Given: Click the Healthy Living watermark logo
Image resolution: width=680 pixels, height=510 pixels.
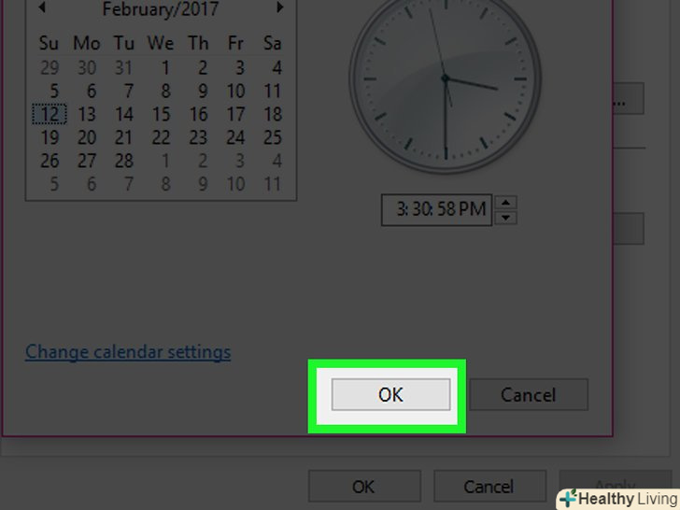Looking at the screenshot, I should click(619, 499).
